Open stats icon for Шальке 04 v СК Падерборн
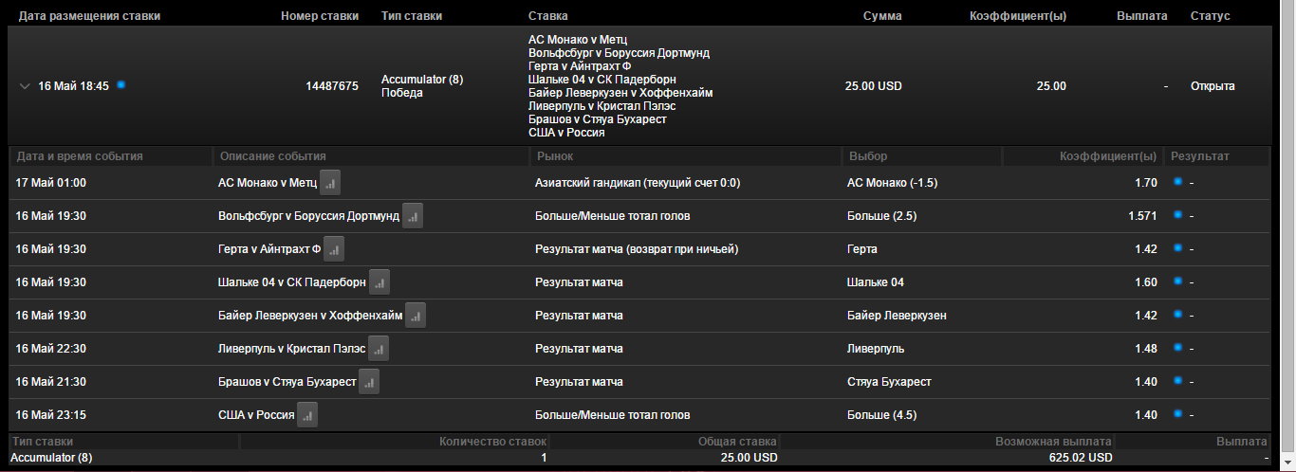1296x472 pixels. (380, 281)
